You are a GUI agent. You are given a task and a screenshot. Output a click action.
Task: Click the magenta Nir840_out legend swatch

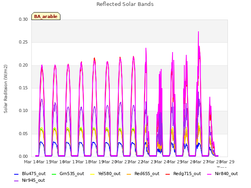pyautogui.click(x=209, y=174)
